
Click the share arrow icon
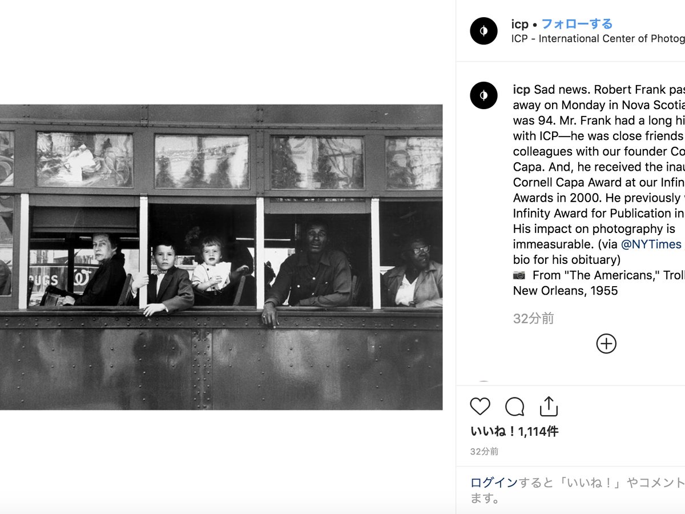549,406
